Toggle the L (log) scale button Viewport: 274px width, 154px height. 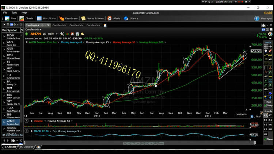254,116
